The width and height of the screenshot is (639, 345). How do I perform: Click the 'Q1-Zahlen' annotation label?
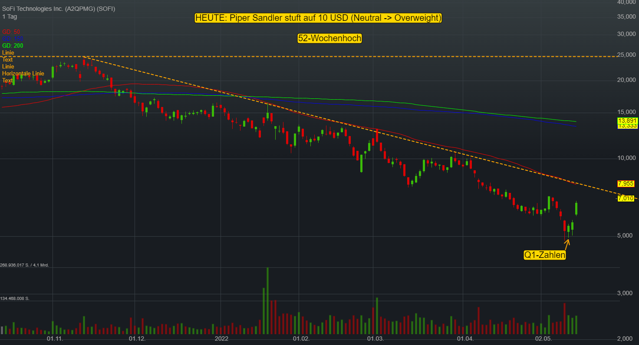[545, 255]
